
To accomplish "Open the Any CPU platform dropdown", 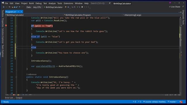I will click(x=38, y=7).
